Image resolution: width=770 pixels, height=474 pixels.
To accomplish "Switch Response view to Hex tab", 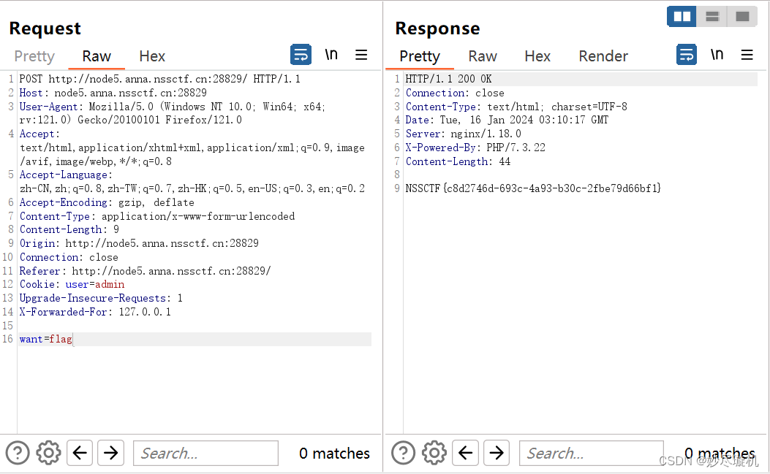I will pos(537,56).
